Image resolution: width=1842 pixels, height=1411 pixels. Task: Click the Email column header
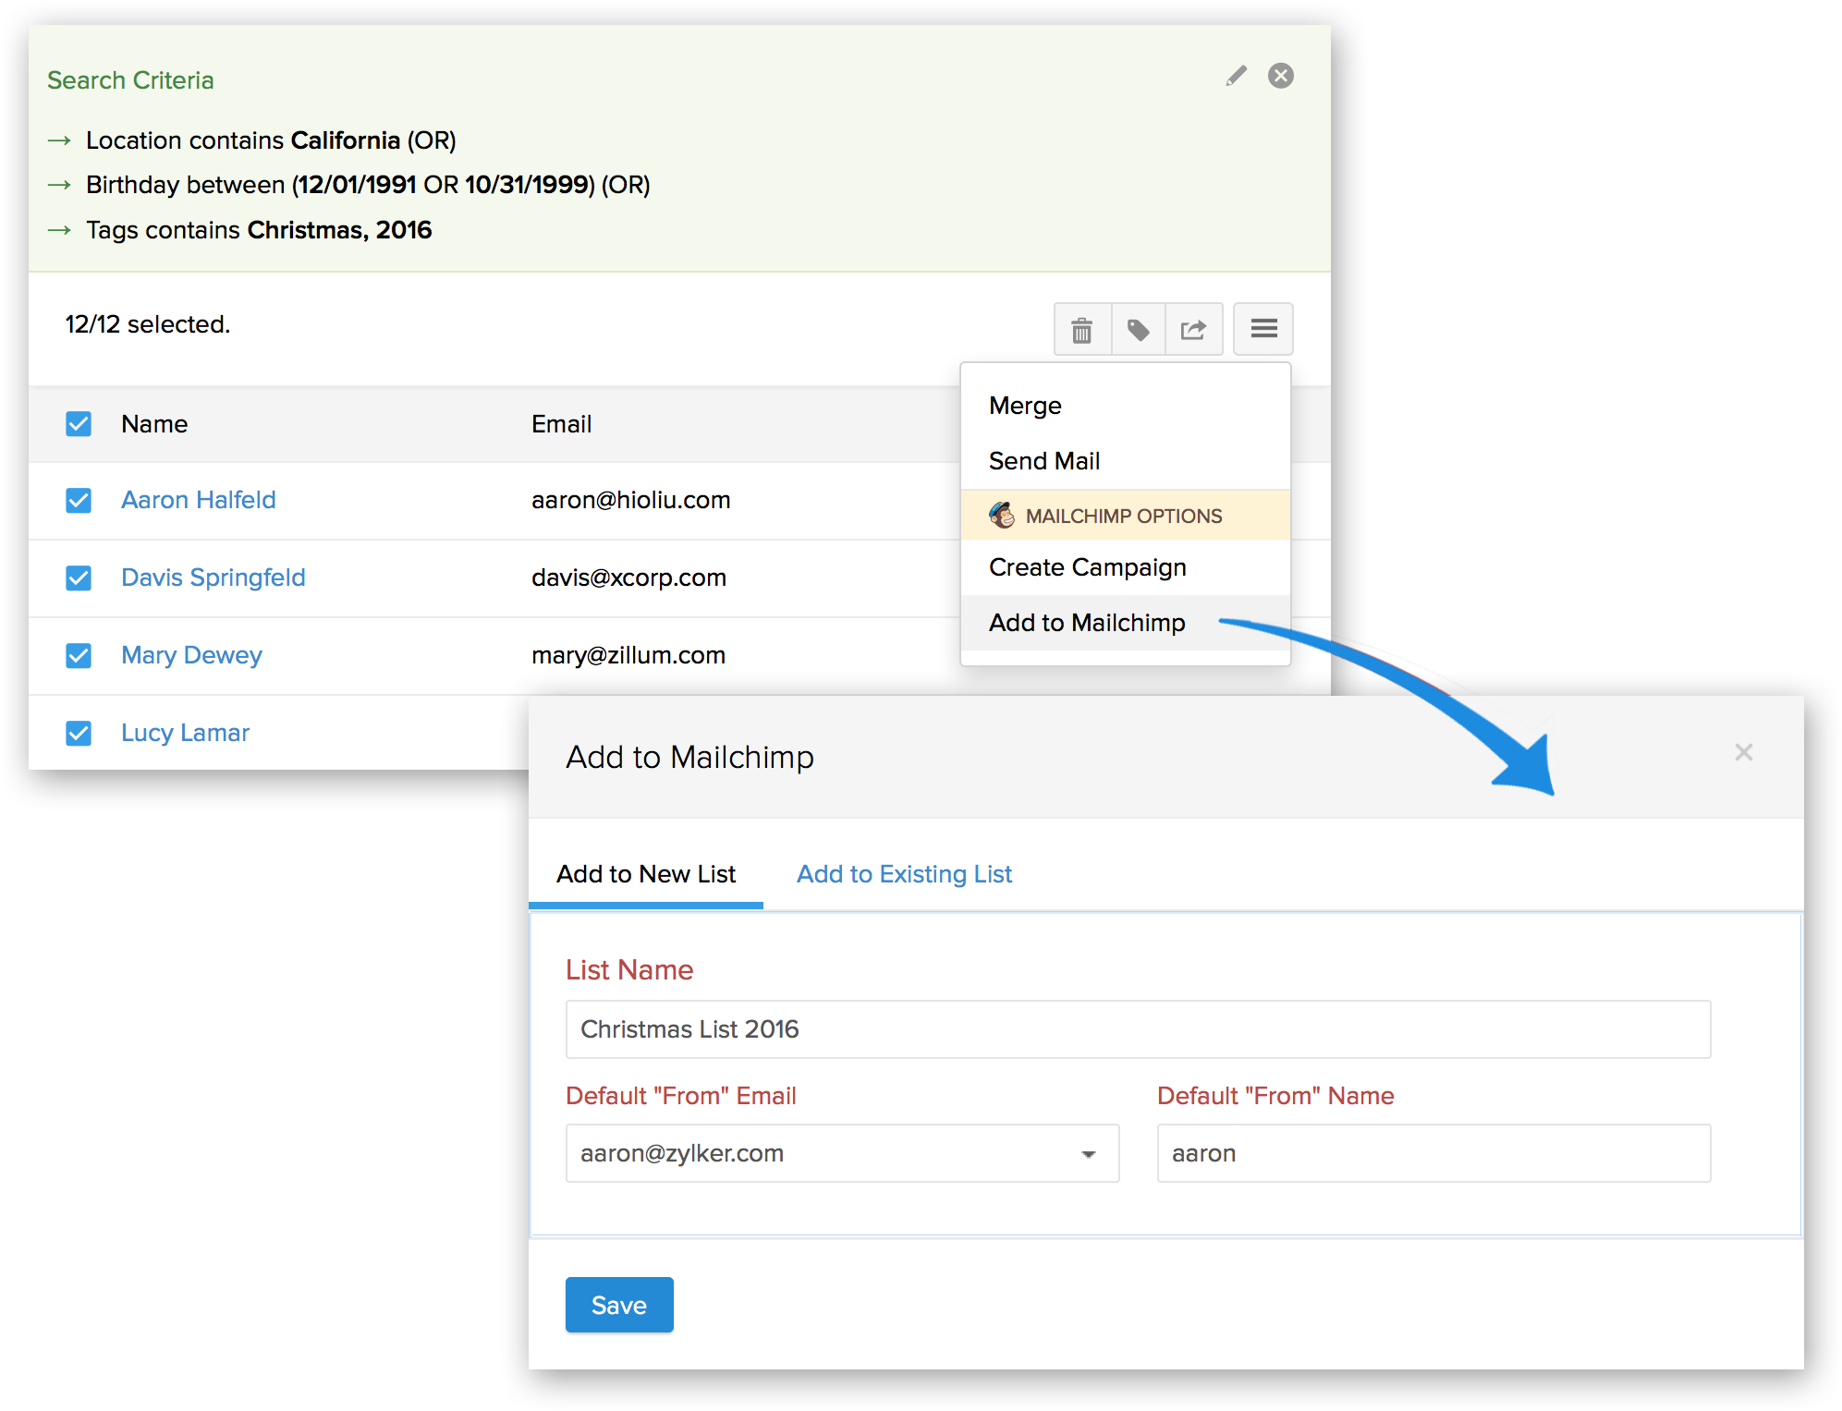point(561,424)
